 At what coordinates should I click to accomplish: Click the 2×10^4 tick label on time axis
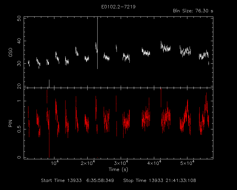pyautogui.click(x=88, y=163)
